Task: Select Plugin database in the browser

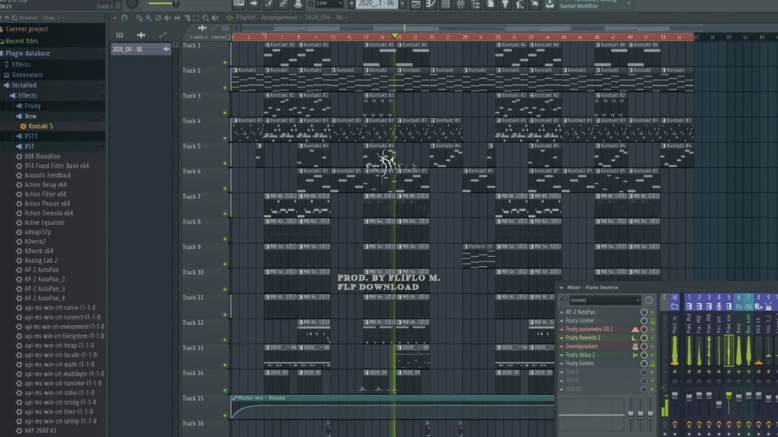Action: click(x=28, y=53)
